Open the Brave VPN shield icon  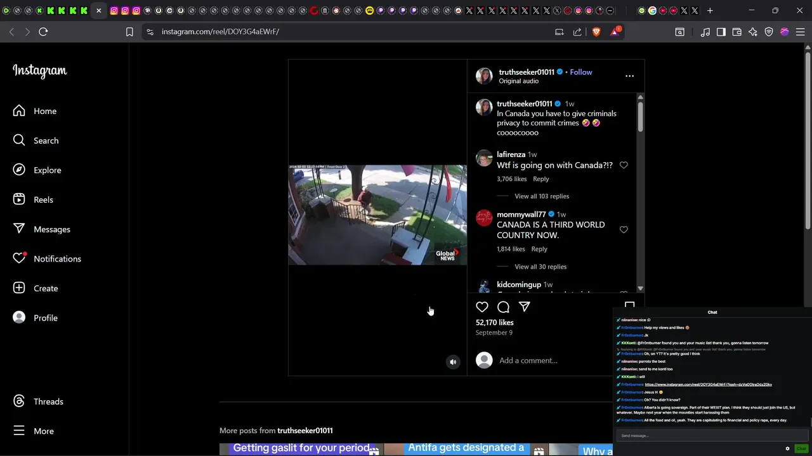click(x=768, y=32)
